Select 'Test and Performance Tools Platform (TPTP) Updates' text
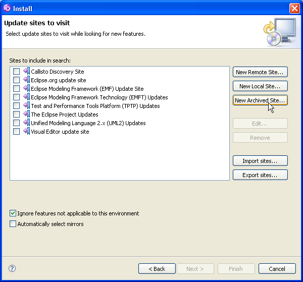 pyautogui.click(x=95, y=106)
